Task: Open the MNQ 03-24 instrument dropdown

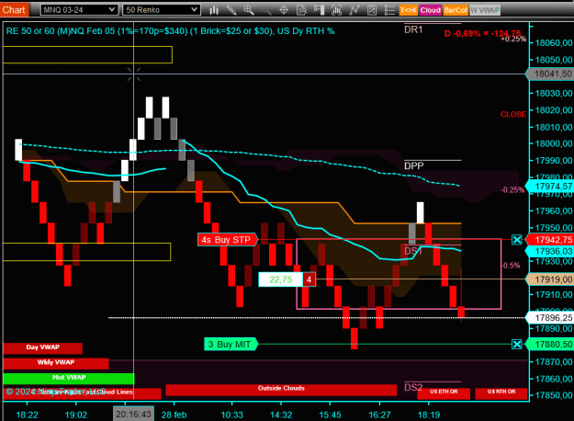Action: tap(79, 10)
